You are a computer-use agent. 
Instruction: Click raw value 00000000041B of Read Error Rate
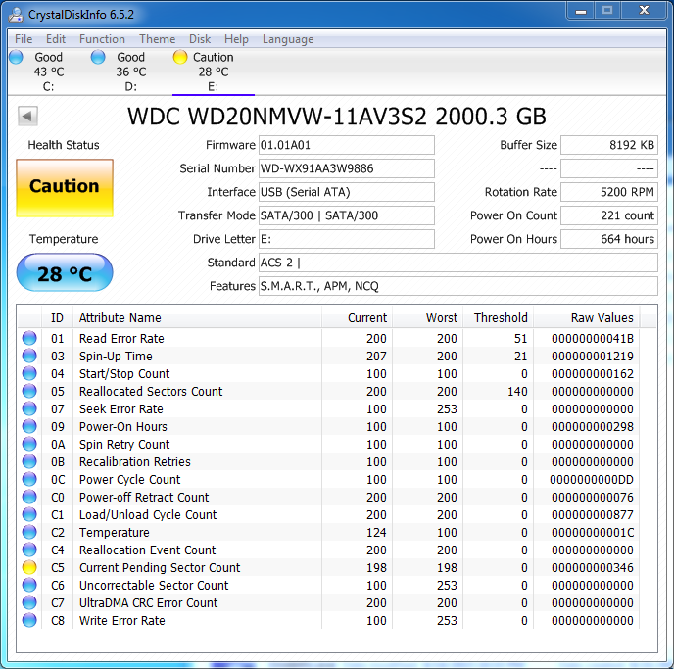593,339
